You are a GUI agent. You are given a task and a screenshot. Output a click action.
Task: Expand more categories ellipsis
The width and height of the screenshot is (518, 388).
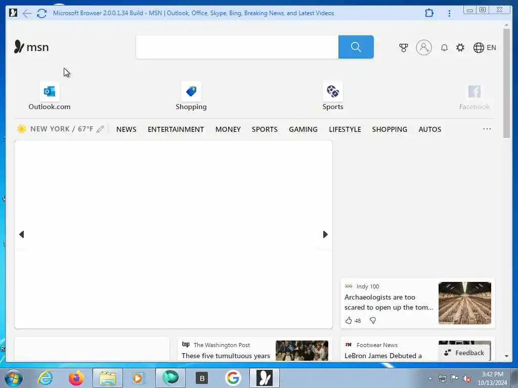(x=487, y=129)
